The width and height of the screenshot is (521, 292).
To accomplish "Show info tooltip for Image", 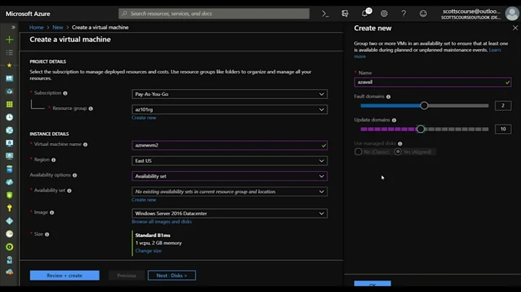I will click(x=52, y=212).
